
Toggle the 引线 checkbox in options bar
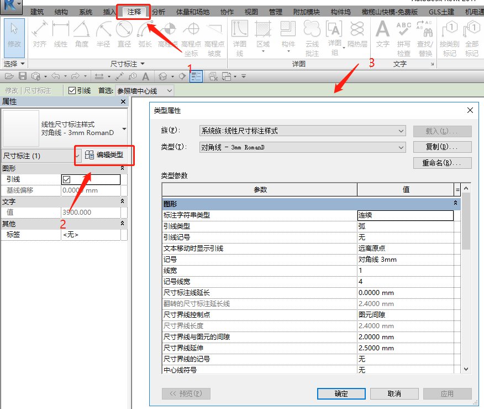click(72, 90)
